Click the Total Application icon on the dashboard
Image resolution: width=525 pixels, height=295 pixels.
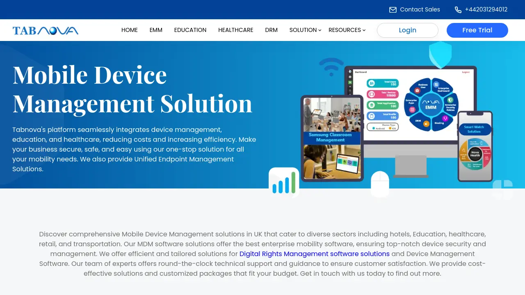(x=372, y=105)
